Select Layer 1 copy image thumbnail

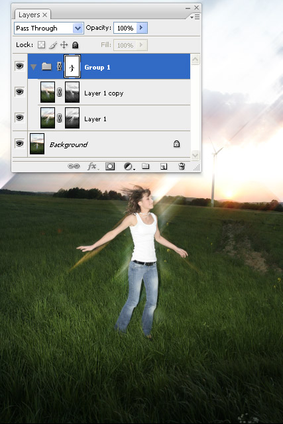[x=48, y=92]
